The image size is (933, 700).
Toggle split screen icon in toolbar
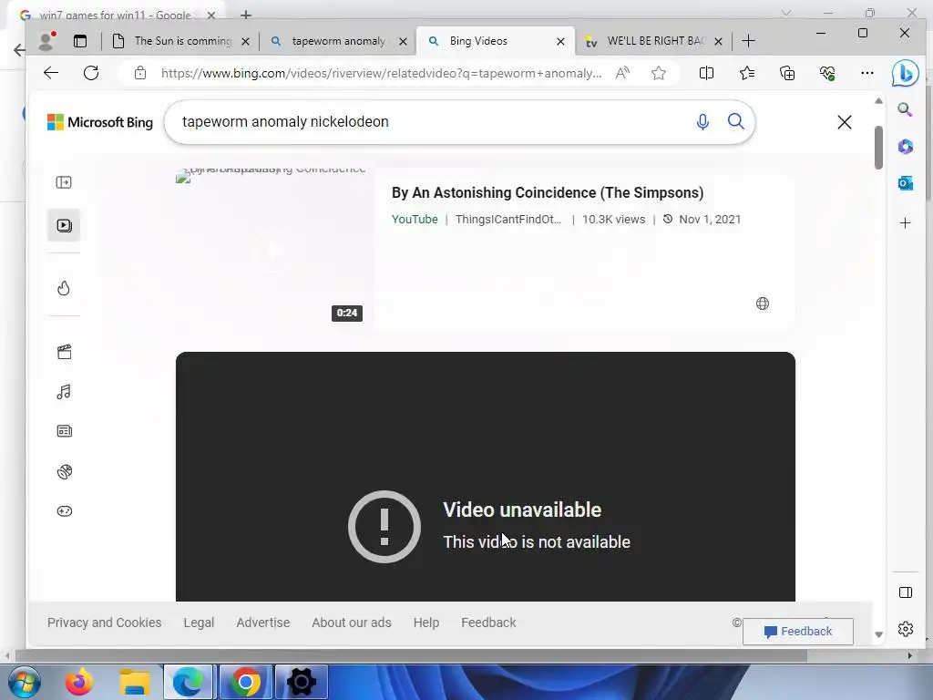coord(706,73)
